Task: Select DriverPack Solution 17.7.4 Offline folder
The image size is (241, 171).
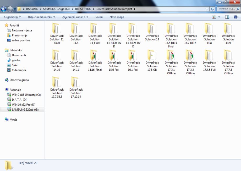Action: (228, 62)
